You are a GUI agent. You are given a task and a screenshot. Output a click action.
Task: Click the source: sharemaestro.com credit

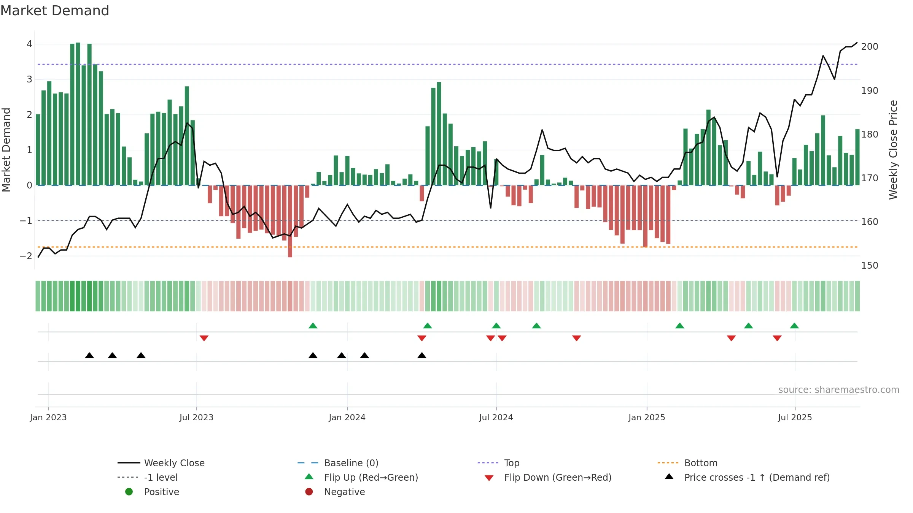839,389
